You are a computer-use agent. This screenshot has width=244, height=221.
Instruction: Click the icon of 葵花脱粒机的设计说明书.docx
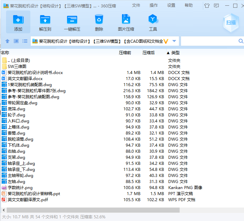(4, 72)
